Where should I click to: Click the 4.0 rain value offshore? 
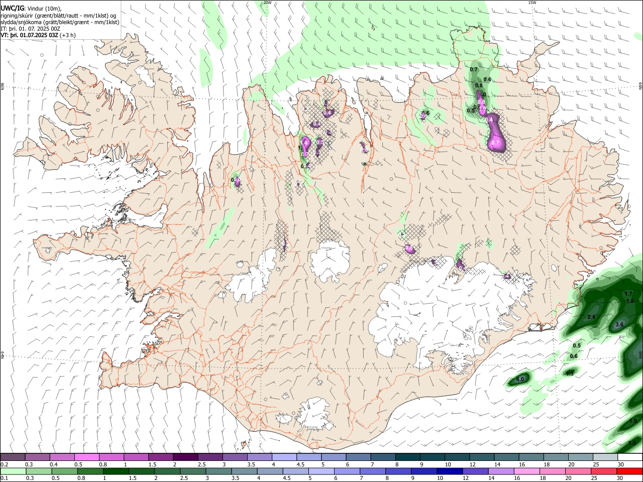click(x=520, y=379)
